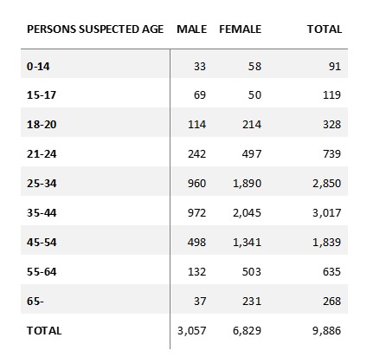Image resolution: width=373 pixels, height=357 pixels.
Task: Click the 55-64 age row label
Action: tap(42, 272)
